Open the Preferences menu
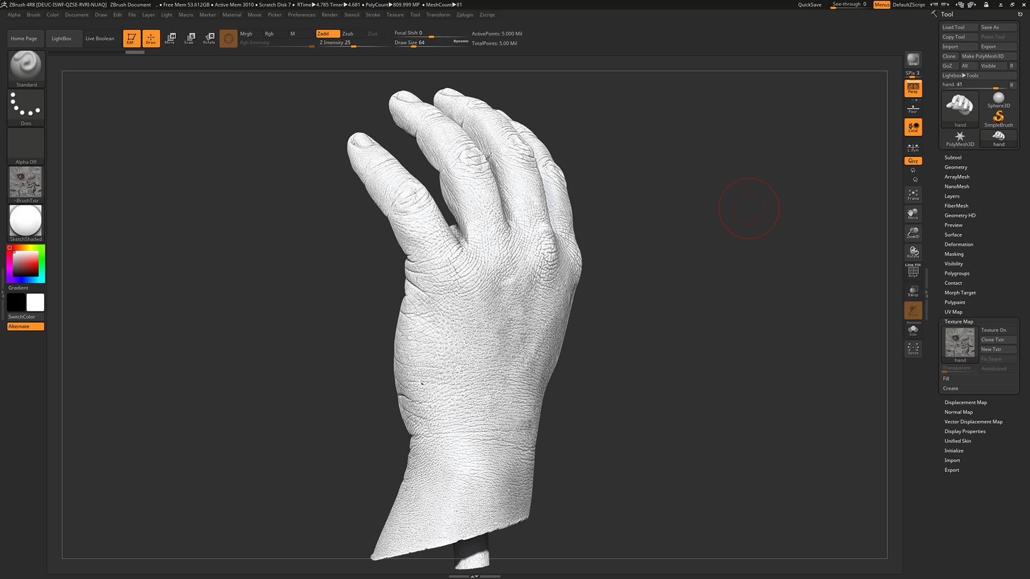This screenshot has height=579, width=1030. click(301, 14)
